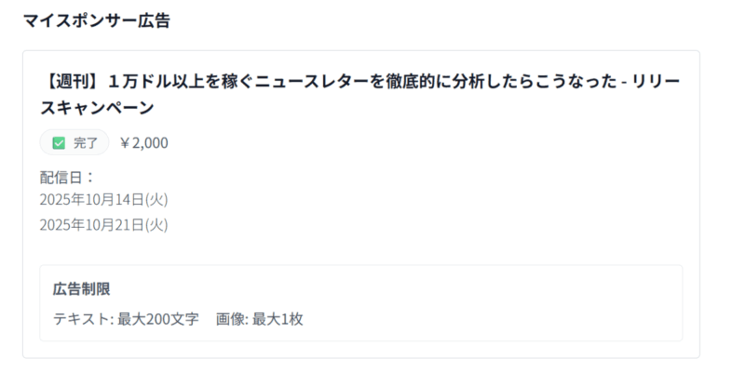Select the 2025年10月14日(火) delivery date
Screen dimensions: 745x372
(103, 200)
